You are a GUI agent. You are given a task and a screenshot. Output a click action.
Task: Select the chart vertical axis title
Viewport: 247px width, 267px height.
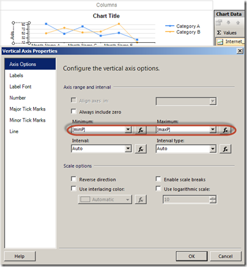coord(13,35)
